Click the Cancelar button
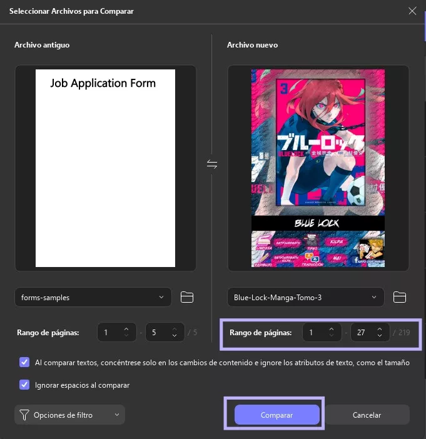Viewport: 426px width, 439px height. (x=367, y=415)
